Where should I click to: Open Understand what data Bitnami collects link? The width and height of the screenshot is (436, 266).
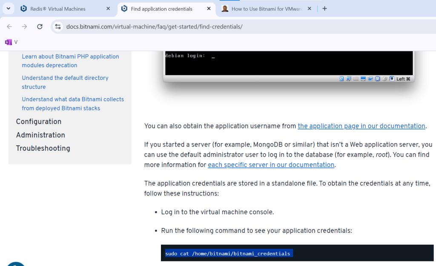(x=73, y=104)
